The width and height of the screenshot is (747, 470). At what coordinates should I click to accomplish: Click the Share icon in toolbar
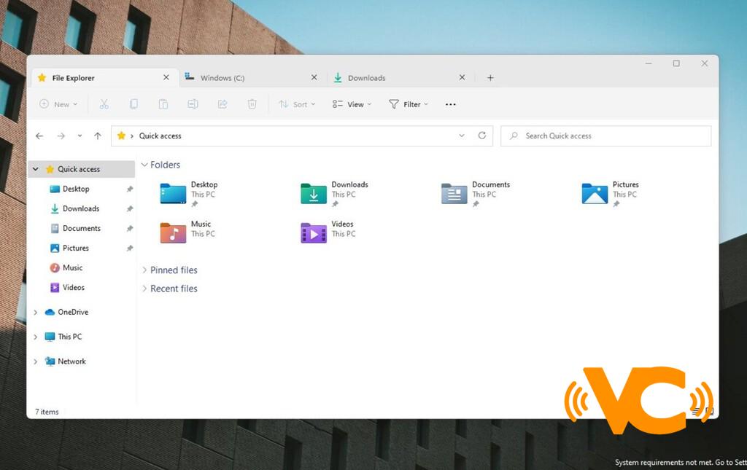pyautogui.click(x=222, y=104)
